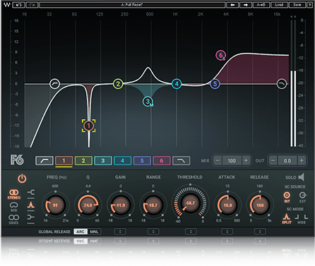Select the high-pass filter band button

(44, 161)
